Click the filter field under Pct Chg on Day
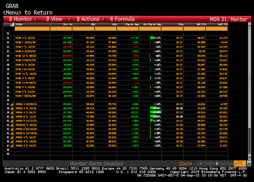The image size is (254, 182). point(150,29)
